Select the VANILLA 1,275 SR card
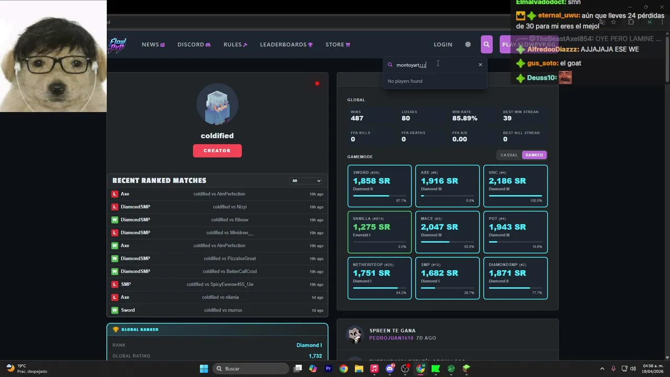 [x=379, y=232]
